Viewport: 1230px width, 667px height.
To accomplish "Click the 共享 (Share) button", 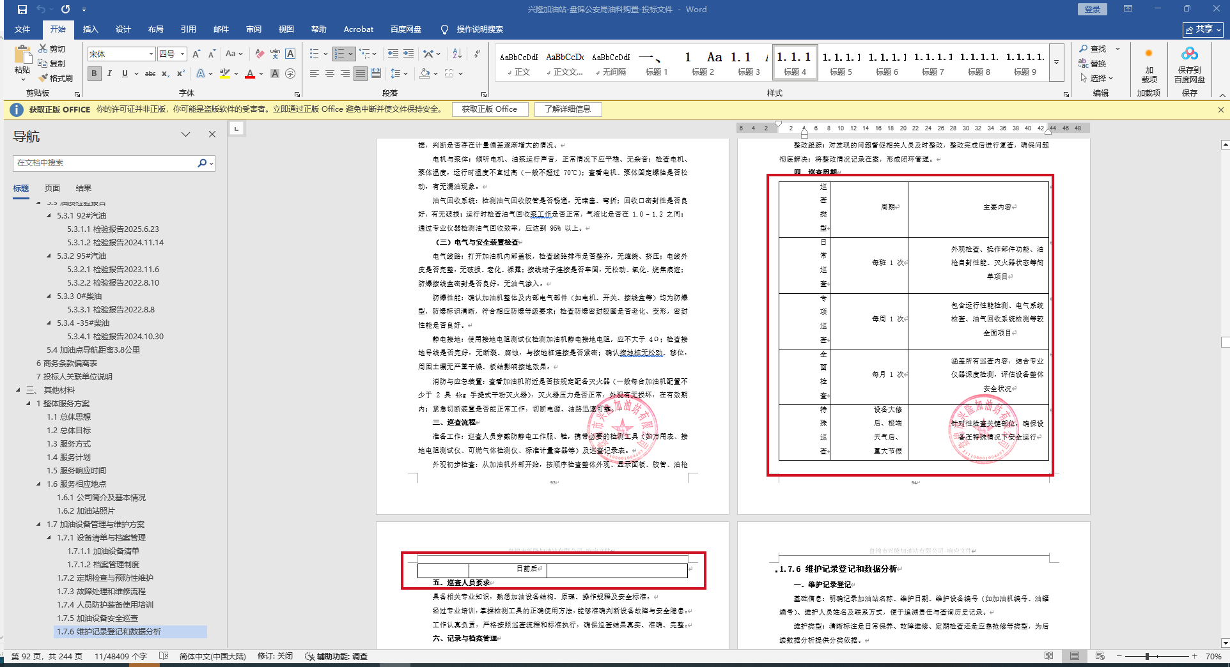I will [1203, 29].
